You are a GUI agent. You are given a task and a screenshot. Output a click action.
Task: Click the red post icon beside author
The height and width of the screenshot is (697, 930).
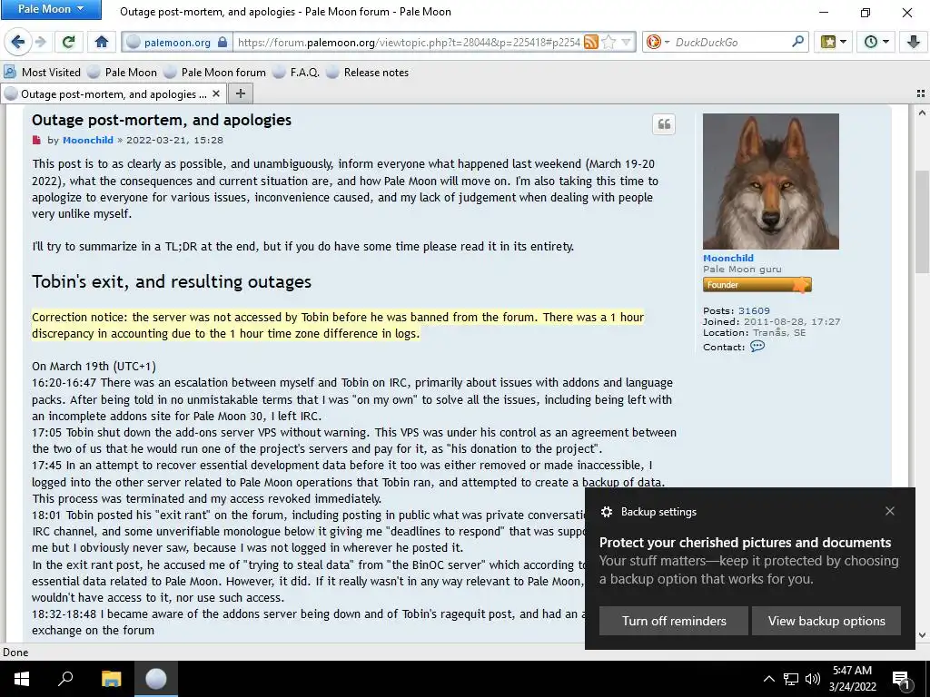pos(36,141)
